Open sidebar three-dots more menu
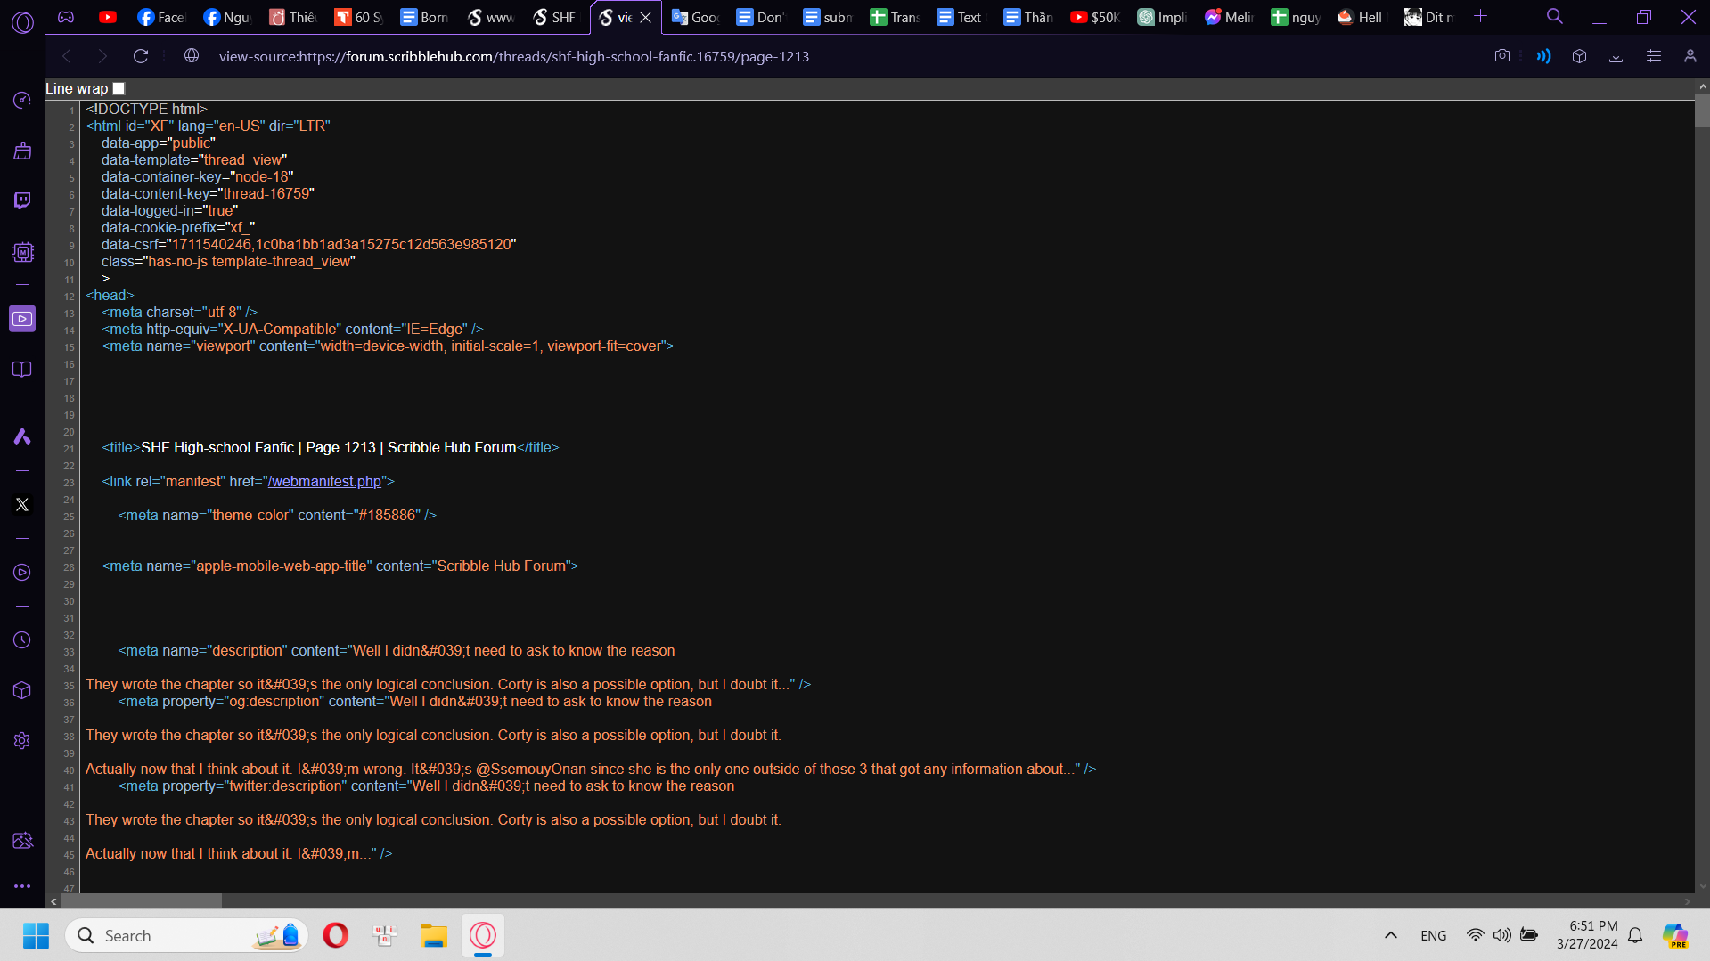Image resolution: width=1710 pixels, height=961 pixels. pyautogui.click(x=22, y=886)
